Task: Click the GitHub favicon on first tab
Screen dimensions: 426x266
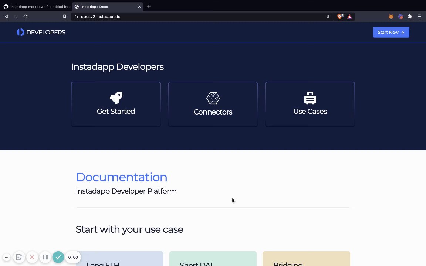Action: (x=6, y=7)
